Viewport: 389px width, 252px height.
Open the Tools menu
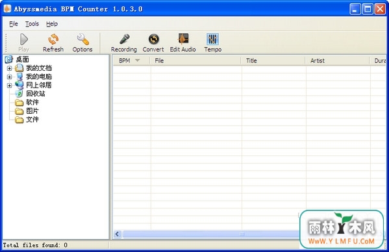(x=32, y=24)
